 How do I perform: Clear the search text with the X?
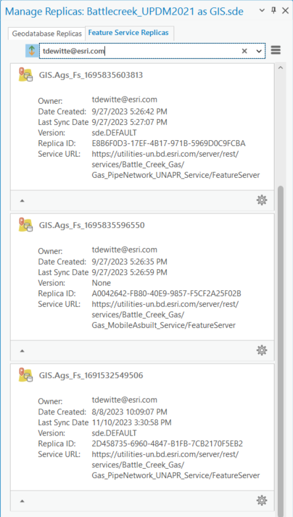click(x=244, y=51)
